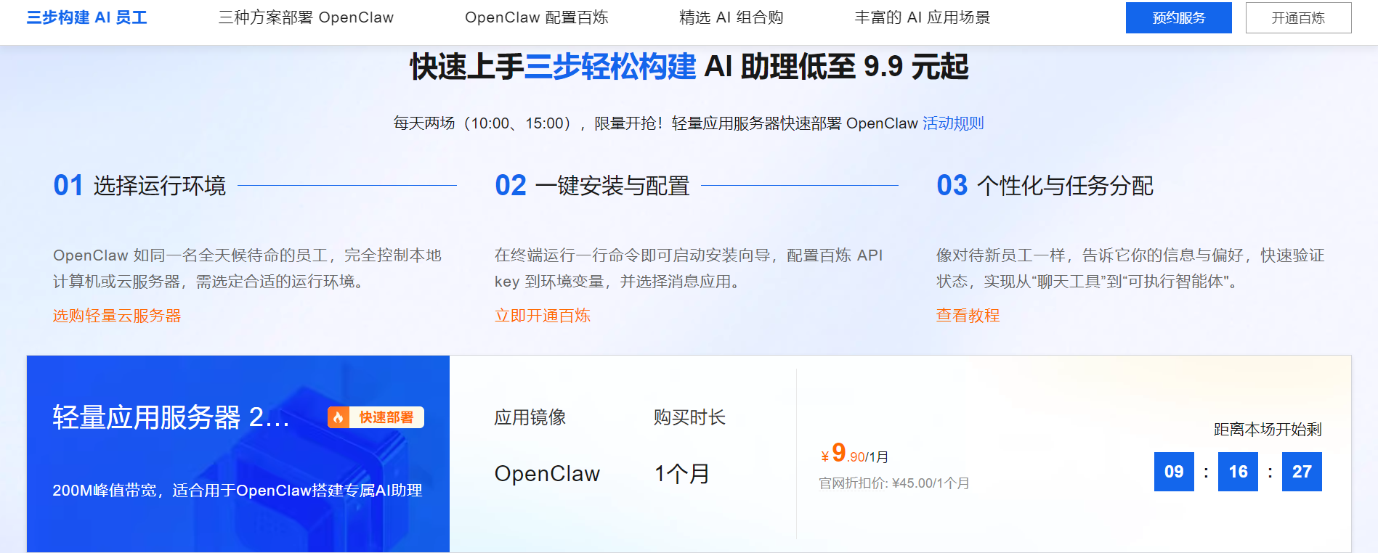This screenshot has width=1378, height=553.
Task: Click the 200M峰值带宽 description text
Action: pos(237,491)
